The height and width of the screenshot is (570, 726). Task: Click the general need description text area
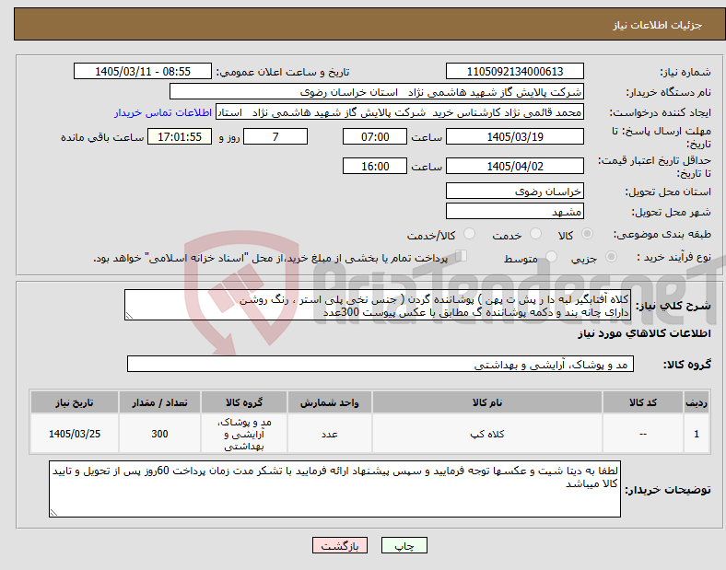378,305
